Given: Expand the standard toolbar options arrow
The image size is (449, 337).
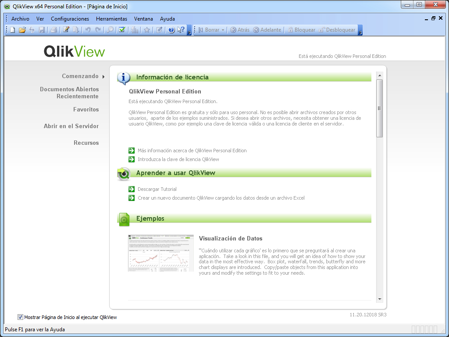Looking at the screenshot, I should pyautogui.click(x=189, y=30).
